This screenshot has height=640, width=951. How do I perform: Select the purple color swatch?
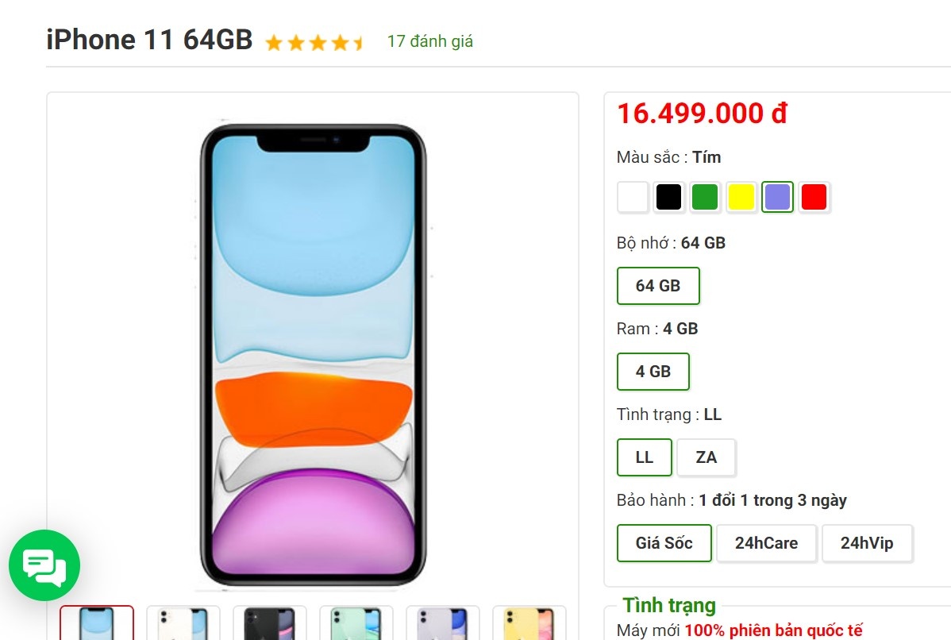pyautogui.click(x=777, y=196)
